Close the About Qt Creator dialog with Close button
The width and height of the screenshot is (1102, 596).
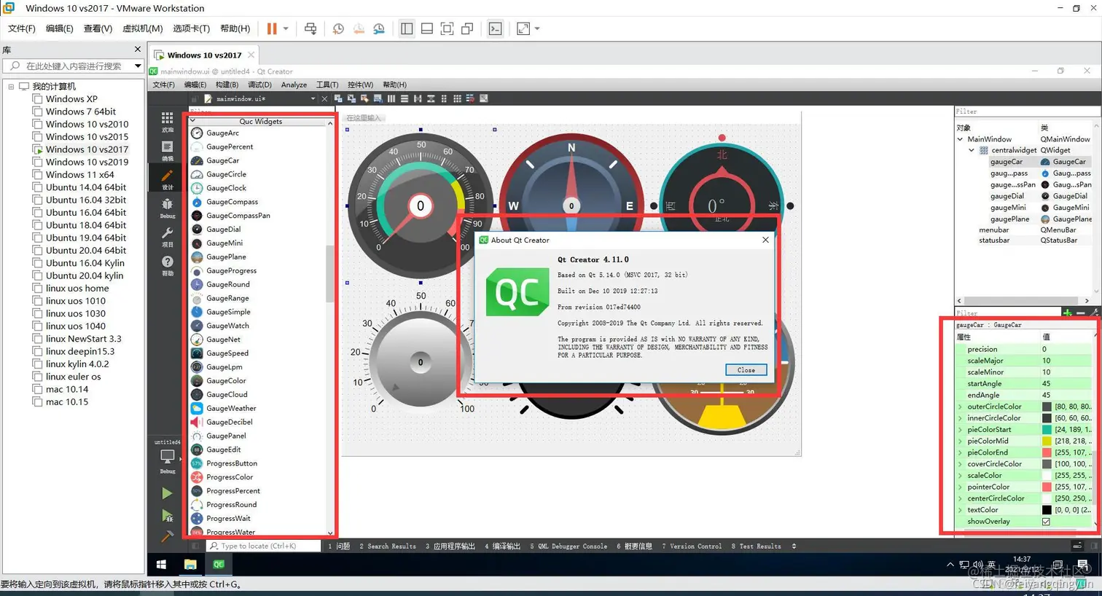tap(746, 370)
